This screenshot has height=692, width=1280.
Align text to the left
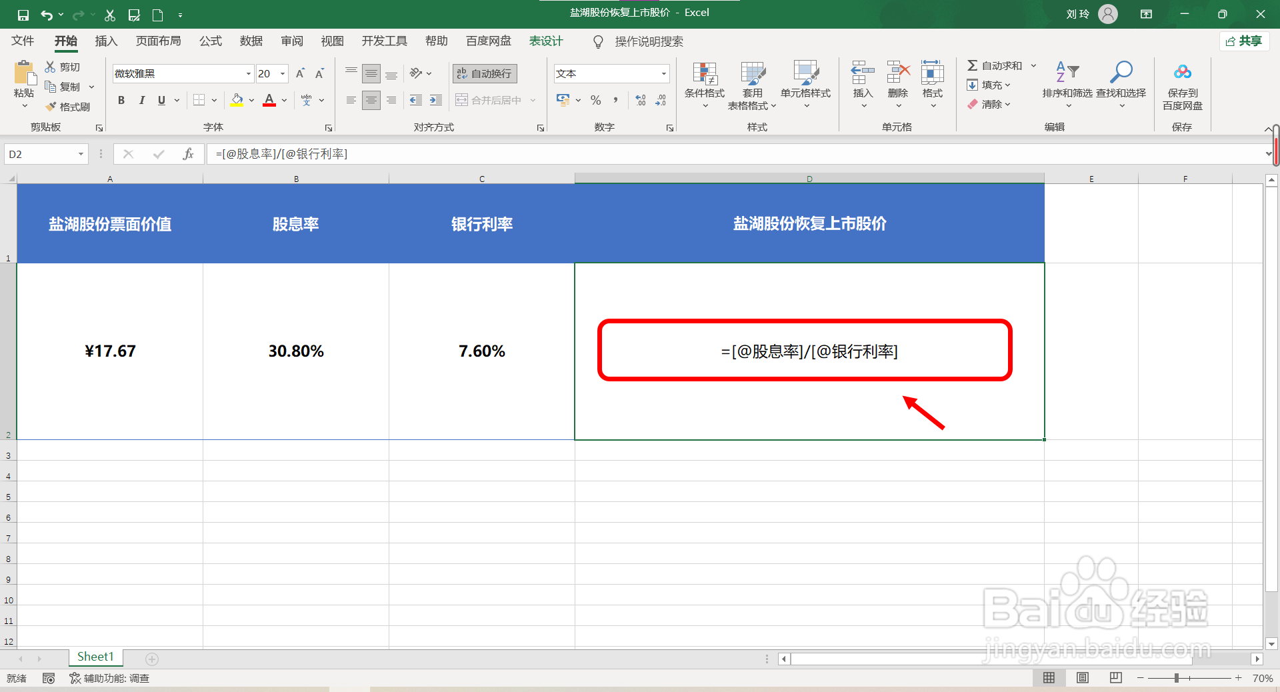coord(351,100)
